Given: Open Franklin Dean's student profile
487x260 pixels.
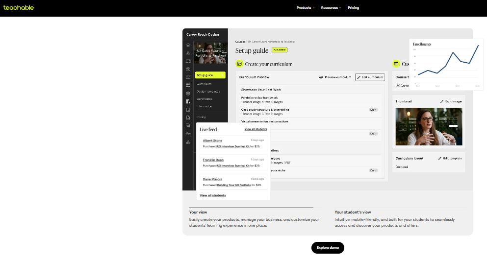Looking at the screenshot, I should 213,160.
